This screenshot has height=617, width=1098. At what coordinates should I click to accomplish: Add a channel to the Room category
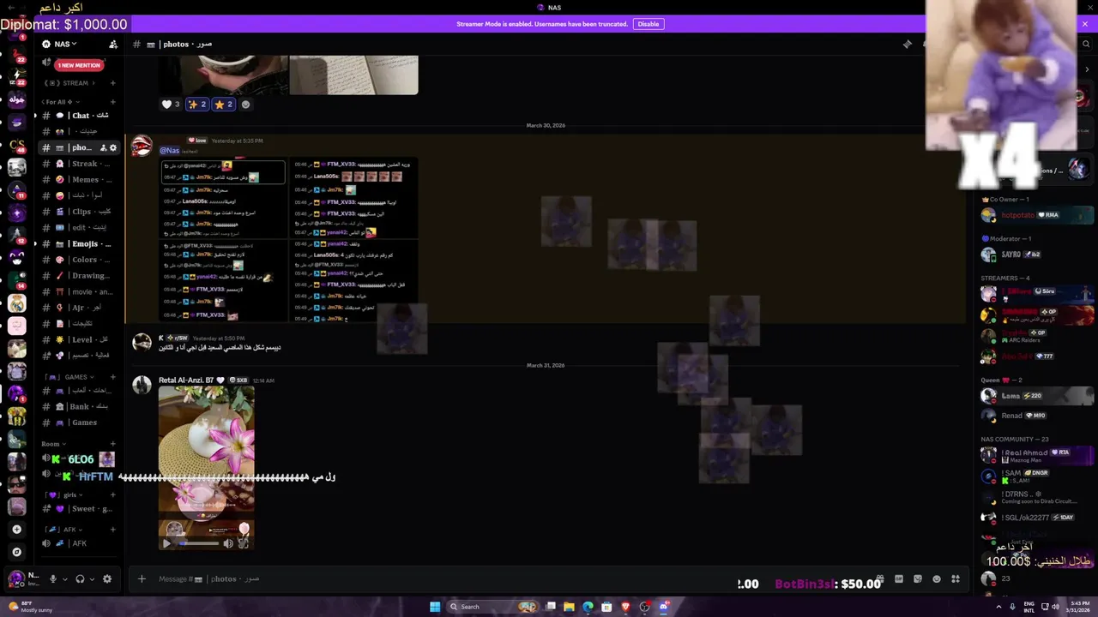tap(112, 444)
